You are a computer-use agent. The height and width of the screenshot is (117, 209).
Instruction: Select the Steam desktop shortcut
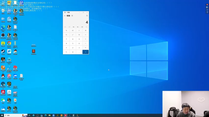3,52
